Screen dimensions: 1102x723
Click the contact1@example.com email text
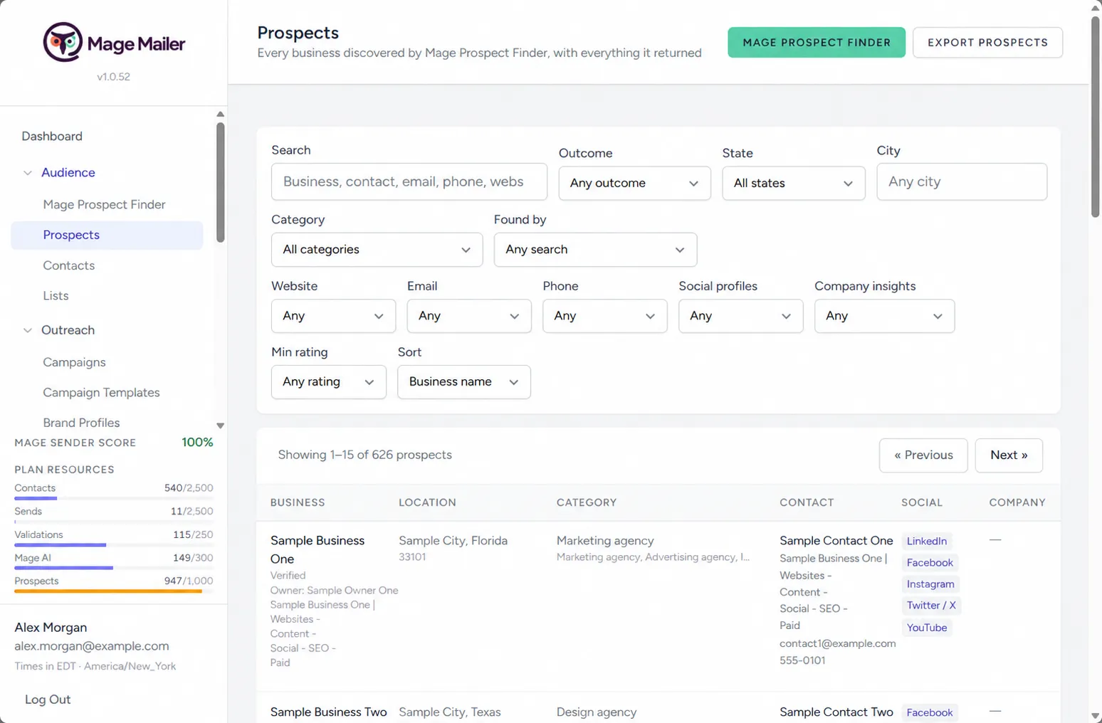(837, 643)
